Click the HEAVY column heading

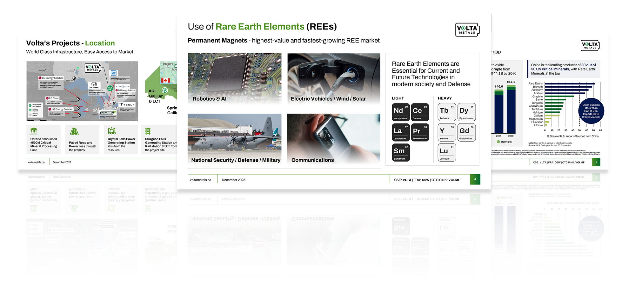445,98
